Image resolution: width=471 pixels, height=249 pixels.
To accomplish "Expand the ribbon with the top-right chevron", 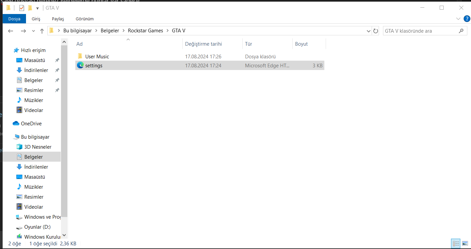I will [x=458, y=19].
